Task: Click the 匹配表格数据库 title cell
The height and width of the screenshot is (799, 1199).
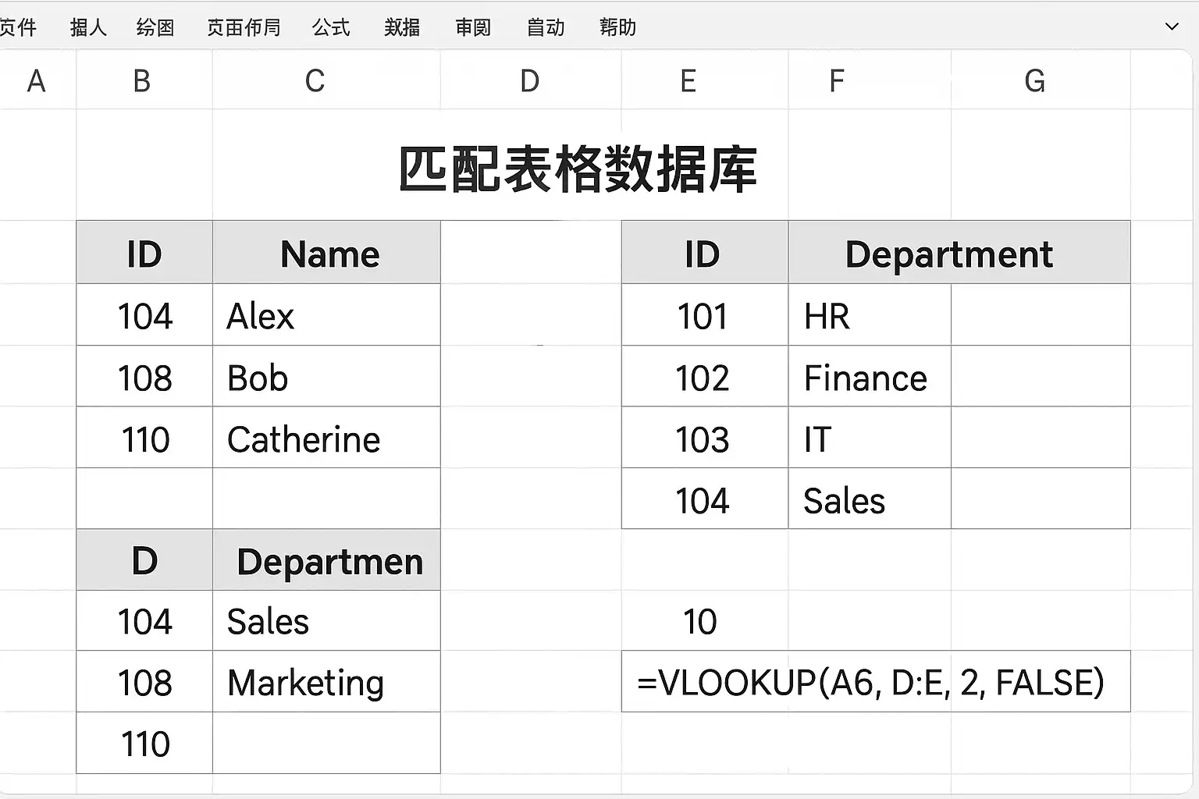Action: [578, 169]
